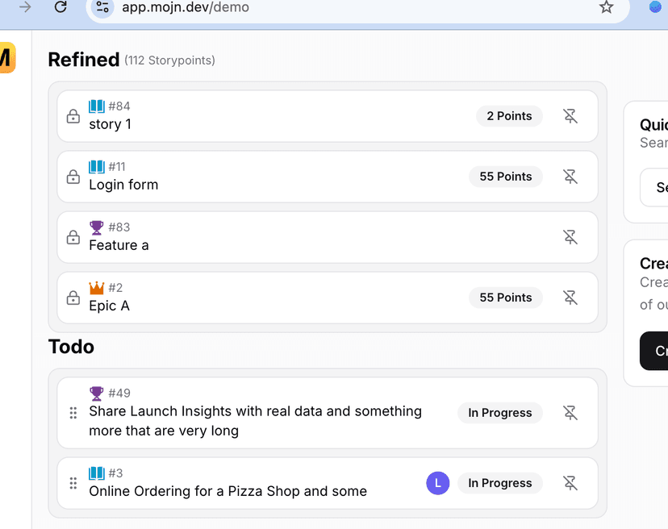
Task: Open the Feature a item
Action: point(119,245)
